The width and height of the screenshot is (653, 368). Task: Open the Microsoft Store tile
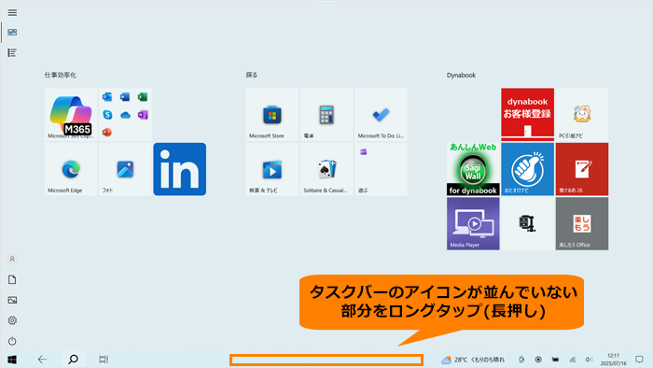coord(272,115)
